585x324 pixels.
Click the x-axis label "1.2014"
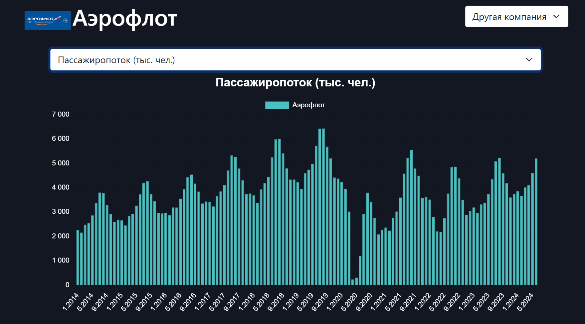[71, 302]
